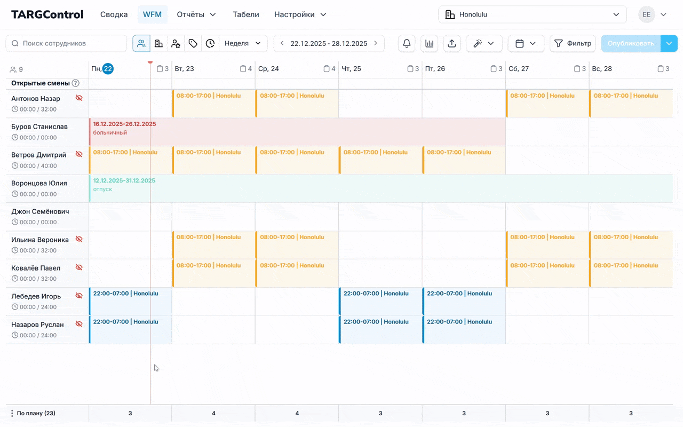Image resolution: width=683 pixels, height=427 pixels.
Task: Open the Отчёты menu
Action: pos(196,14)
